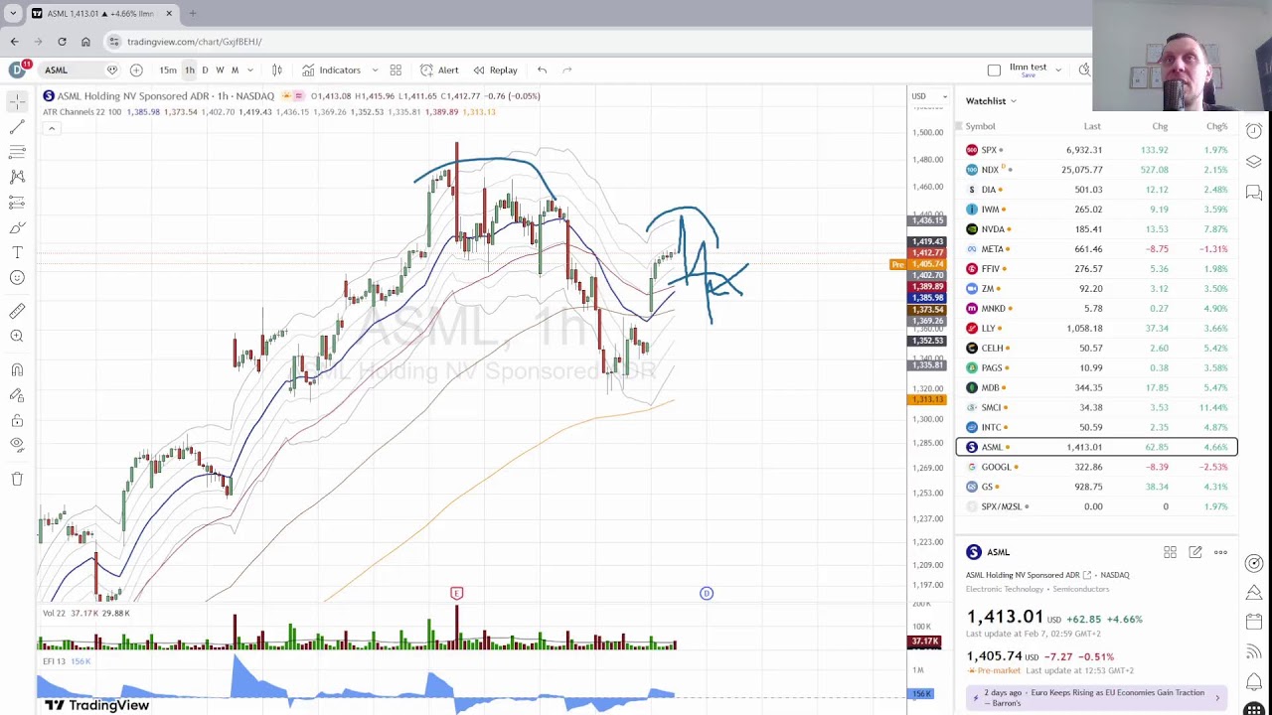Select the text annotation tool
The height and width of the screenshot is (715, 1272).
coord(17,252)
